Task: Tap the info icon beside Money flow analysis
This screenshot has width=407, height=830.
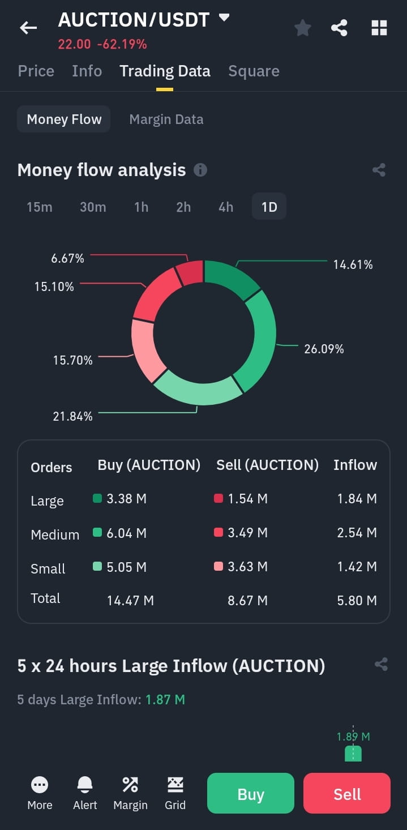Action: point(200,170)
